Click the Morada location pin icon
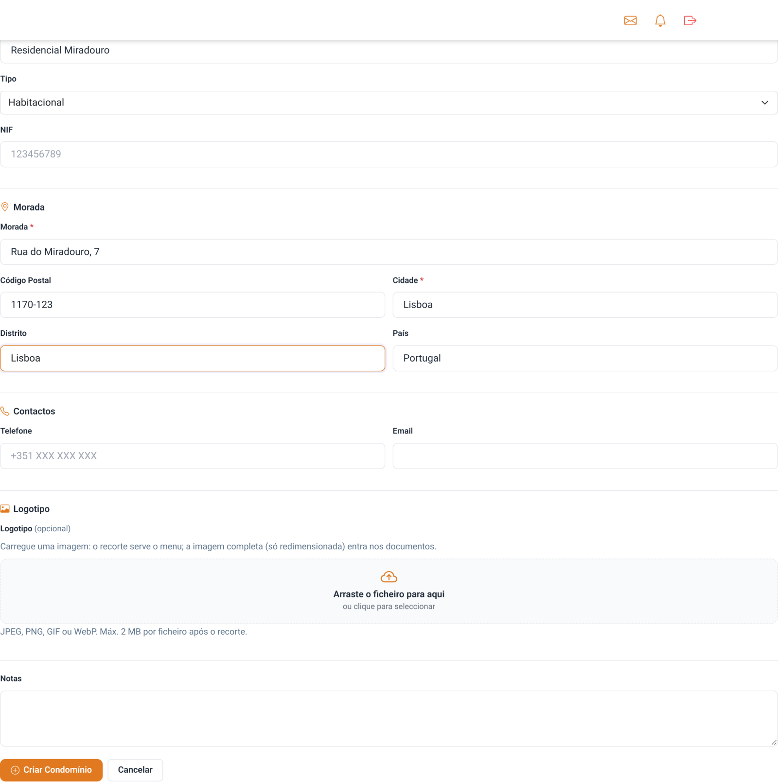The height and width of the screenshot is (782, 778). click(x=5, y=207)
